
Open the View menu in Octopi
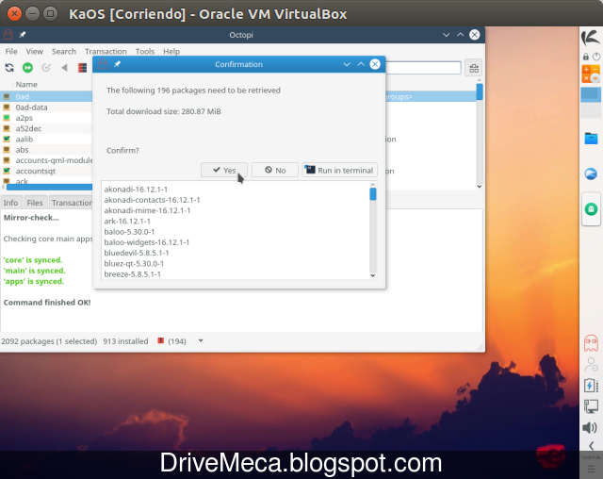pos(34,51)
